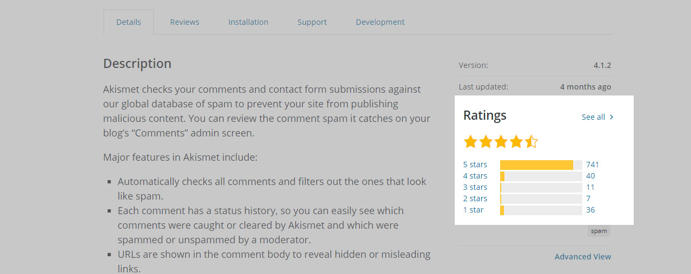This screenshot has height=274, width=691.
Task: Click the 11 ratings count
Action: click(x=590, y=187)
